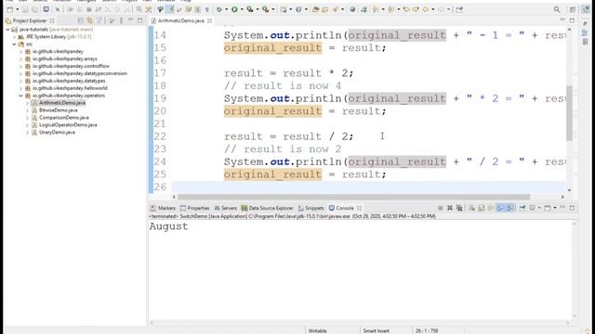Viewport: 595px width, 334px height.
Task: Toggle Console Word Wrap
Action: click(x=490, y=208)
